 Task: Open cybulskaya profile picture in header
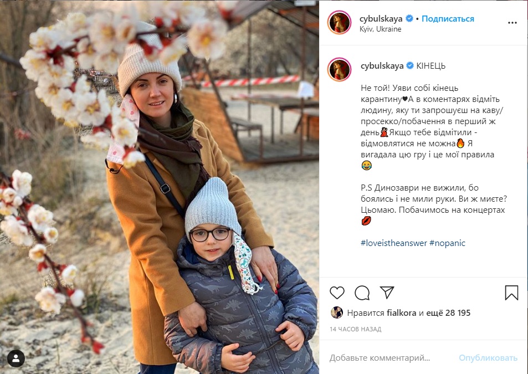tap(339, 22)
